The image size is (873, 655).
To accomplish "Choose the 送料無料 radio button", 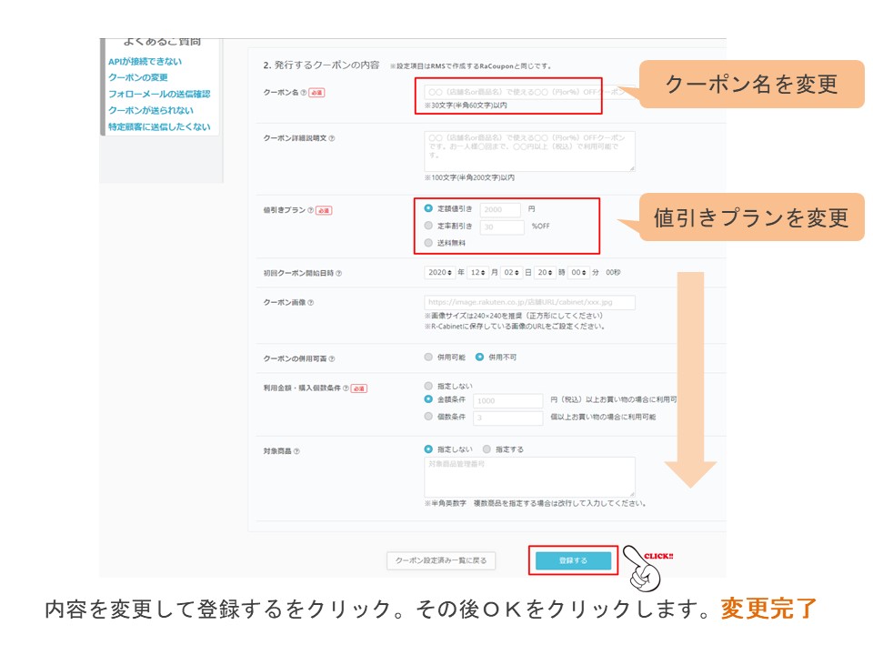I will click(x=428, y=243).
